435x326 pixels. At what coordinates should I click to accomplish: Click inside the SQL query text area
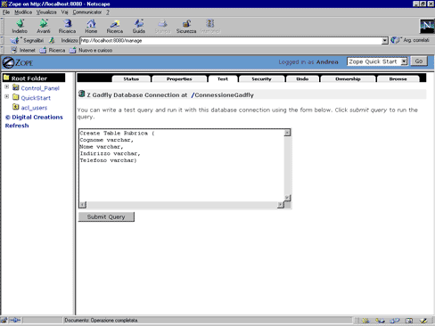pos(181,165)
